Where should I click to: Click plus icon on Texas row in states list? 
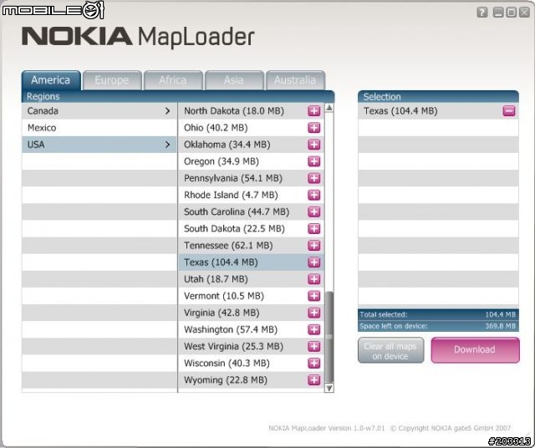314,262
